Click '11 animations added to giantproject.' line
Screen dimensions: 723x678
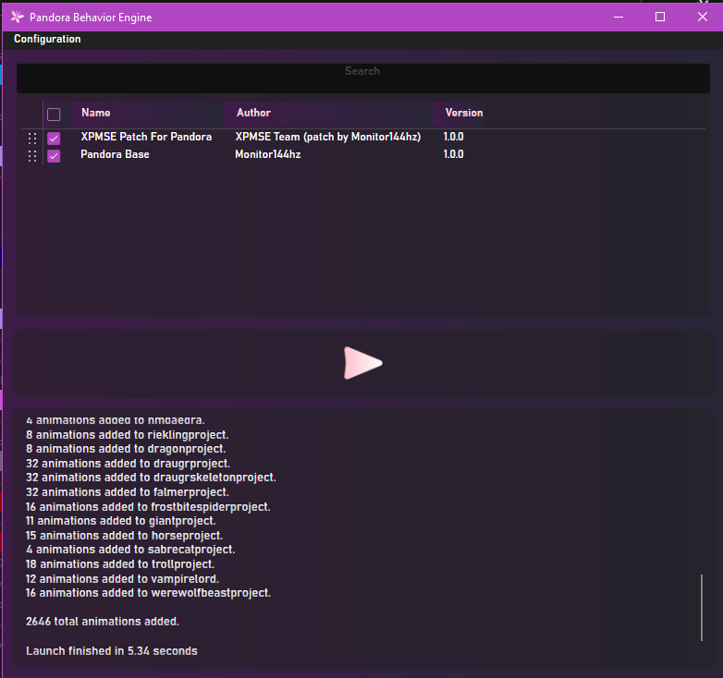point(121,521)
